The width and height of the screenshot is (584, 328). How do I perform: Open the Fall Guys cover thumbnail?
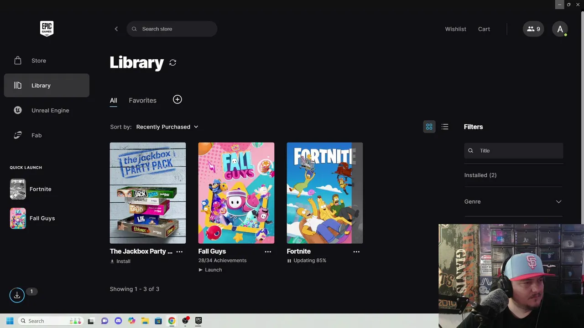click(236, 193)
